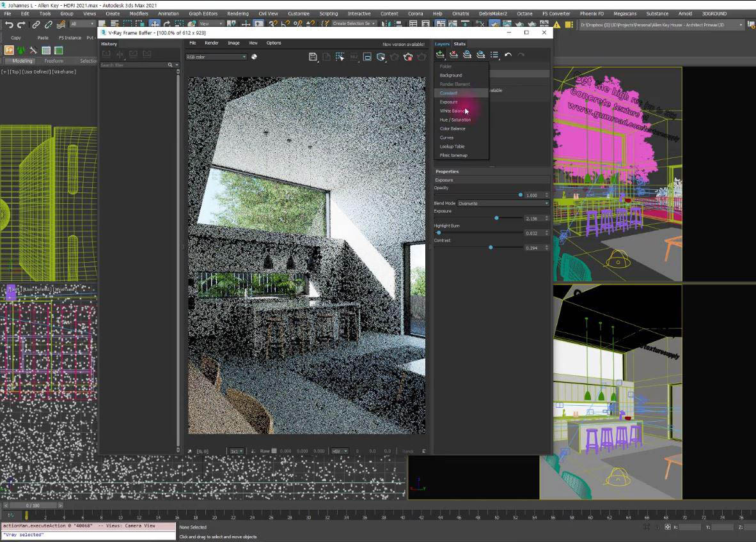This screenshot has width=756, height=542.
Task: Switch to the Stats tab
Action: [x=460, y=43]
